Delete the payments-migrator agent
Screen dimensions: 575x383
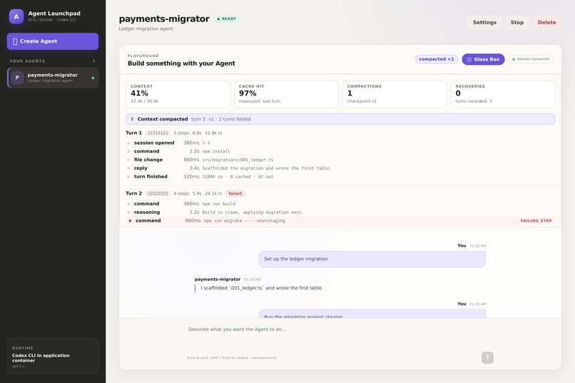click(x=546, y=22)
